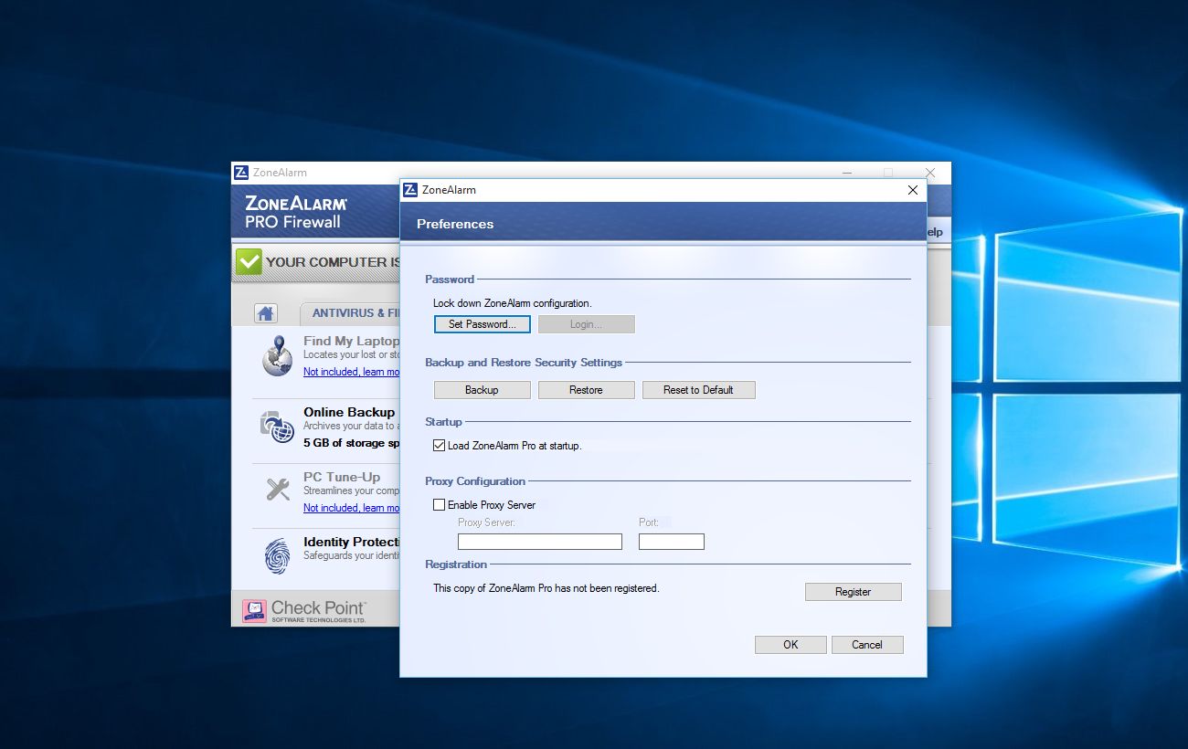Confirm preferences with OK

790,645
